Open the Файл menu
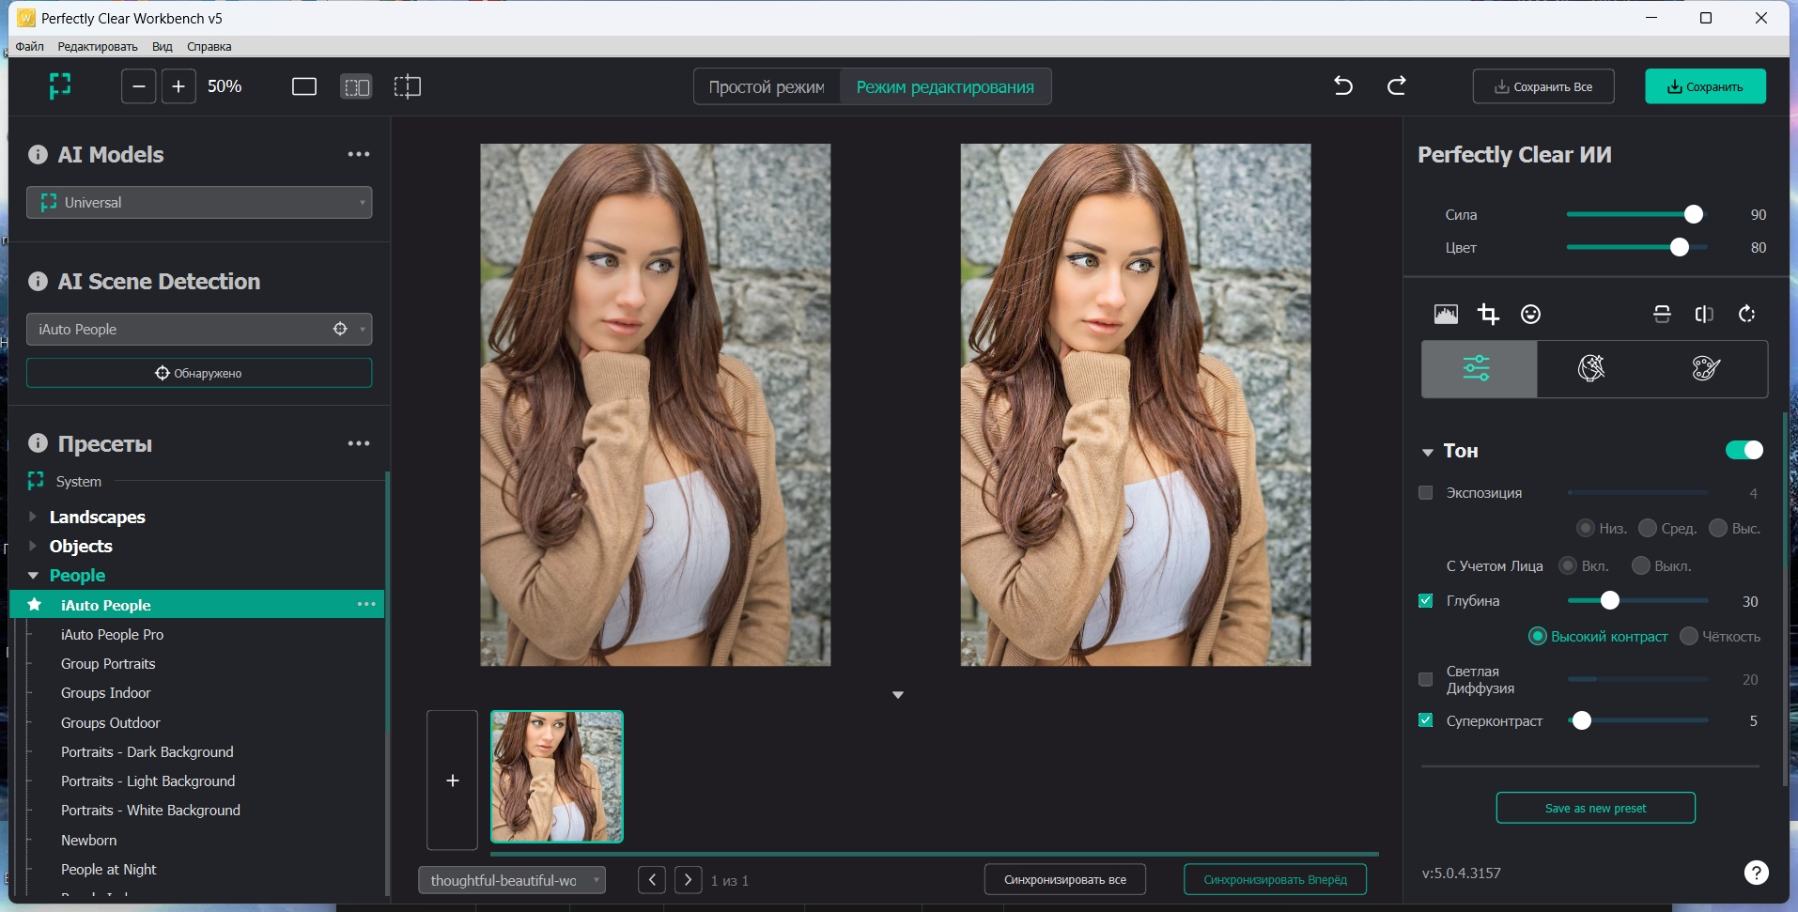This screenshot has height=912, width=1798. click(x=30, y=46)
